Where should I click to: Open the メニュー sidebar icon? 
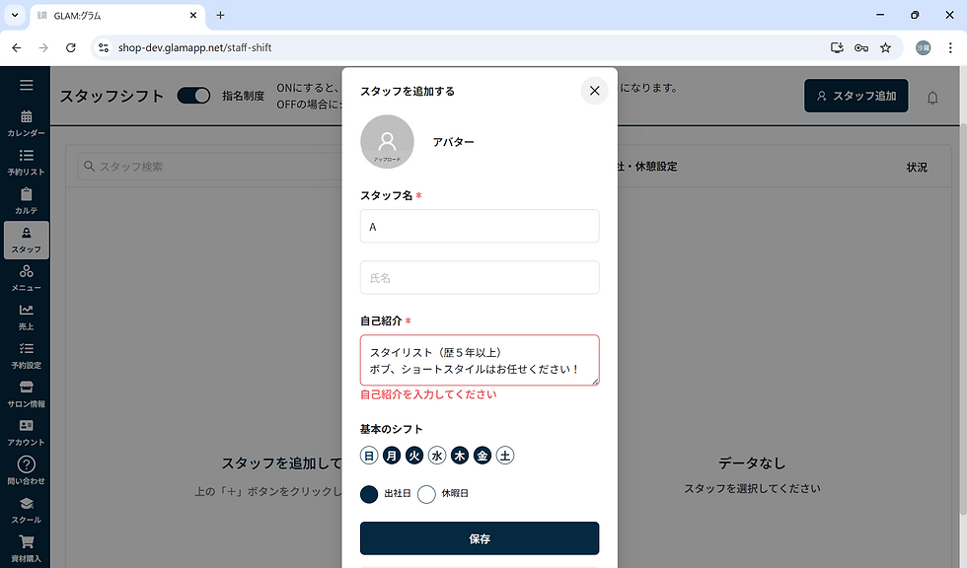(x=26, y=279)
